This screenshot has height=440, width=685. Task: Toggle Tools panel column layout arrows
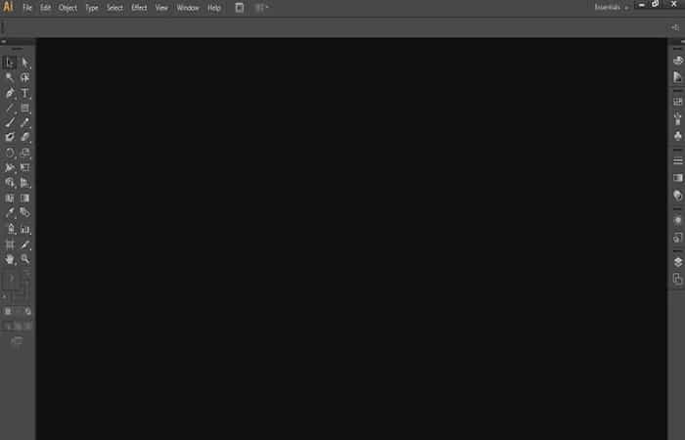click(4, 41)
